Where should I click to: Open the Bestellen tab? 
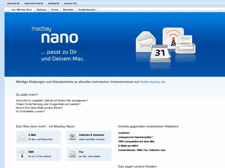coord(68,10)
